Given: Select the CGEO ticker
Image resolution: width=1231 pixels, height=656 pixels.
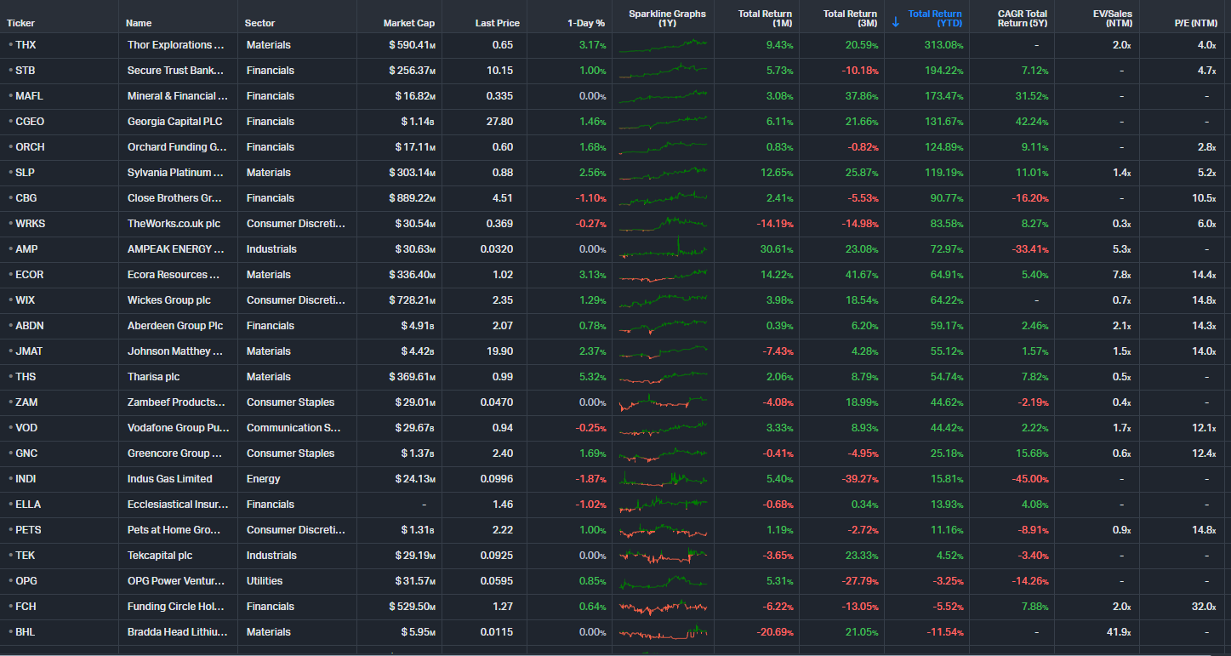Looking at the screenshot, I should pos(30,122).
